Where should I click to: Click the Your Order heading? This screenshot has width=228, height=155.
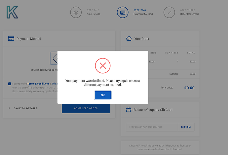(142, 39)
